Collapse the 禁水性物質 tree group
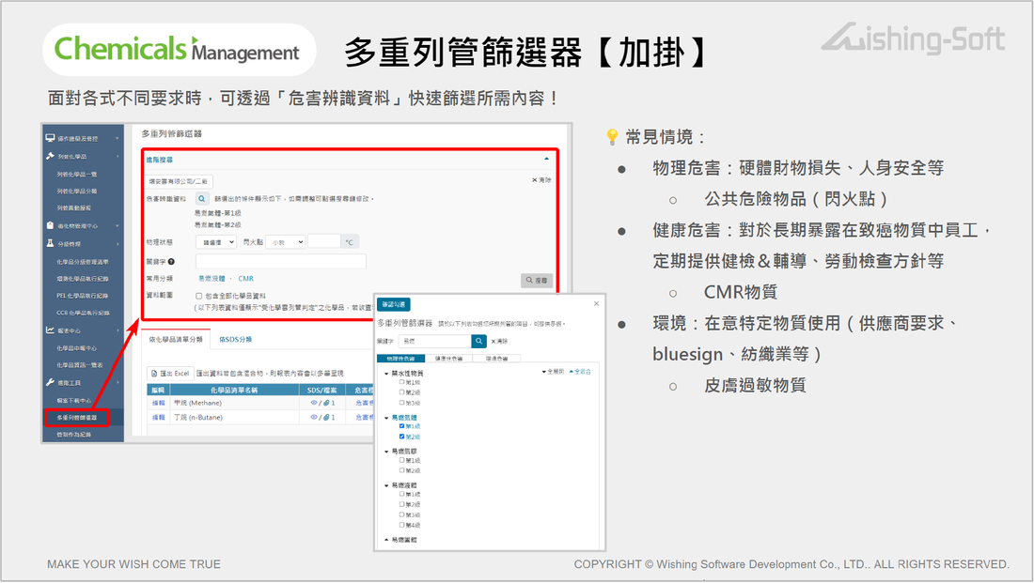Viewport: 1034px width, 583px height. pyautogui.click(x=386, y=374)
